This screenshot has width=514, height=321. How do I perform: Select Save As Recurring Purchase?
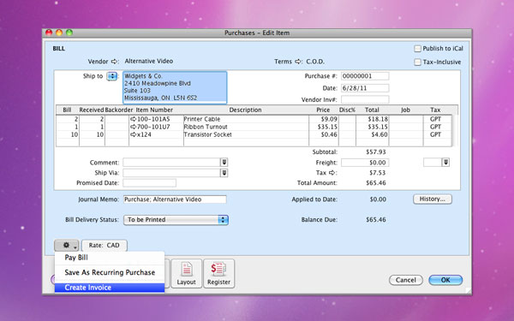[110, 272]
